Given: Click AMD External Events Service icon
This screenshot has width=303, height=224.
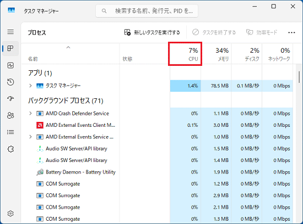Looking at the screenshot, I should click(40, 137).
